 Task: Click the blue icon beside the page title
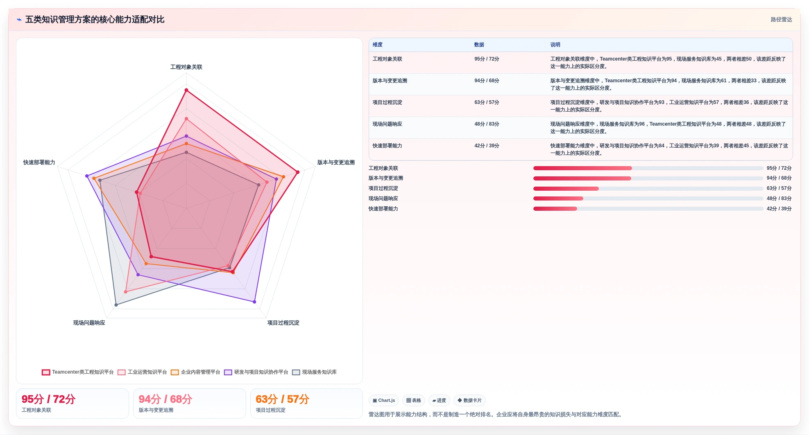tap(19, 20)
